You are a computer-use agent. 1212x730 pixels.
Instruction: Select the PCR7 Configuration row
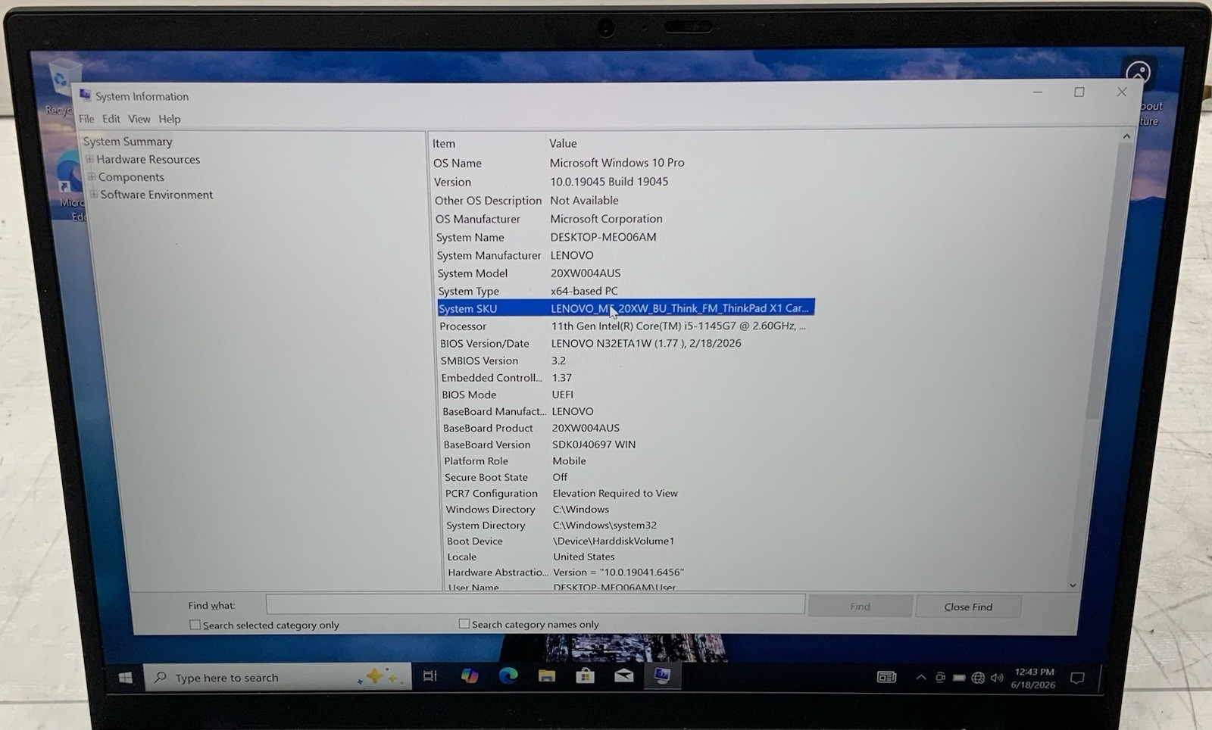[561, 493]
